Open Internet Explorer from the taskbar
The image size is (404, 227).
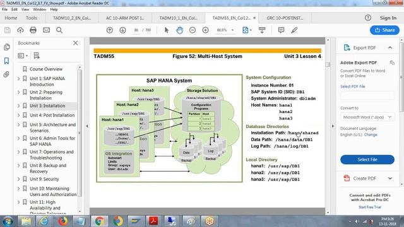click(x=44, y=221)
